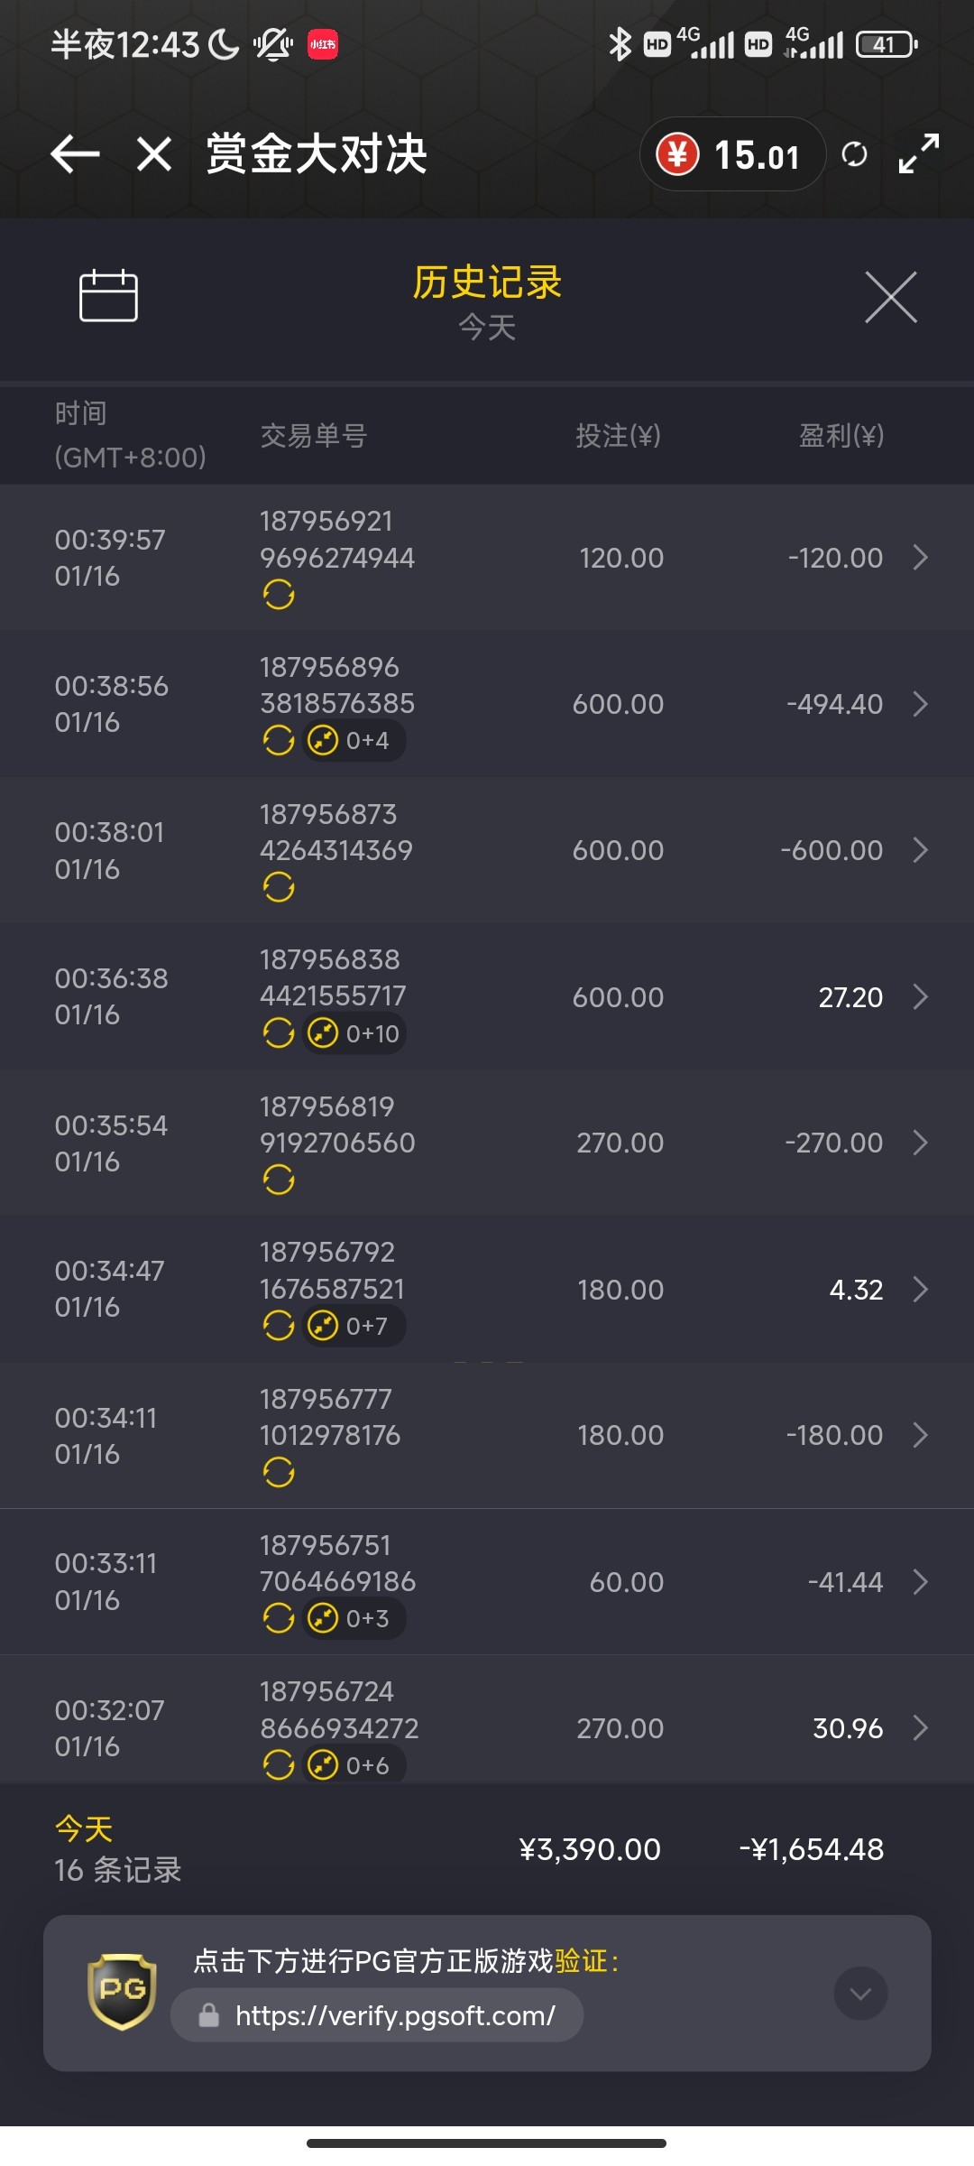
Task: Refresh the balance with circular arrow icon
Action: point(854,154)
